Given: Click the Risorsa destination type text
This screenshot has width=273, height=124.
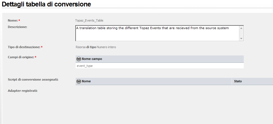Looking at the screenshot, I should click(x=80, y=47).
